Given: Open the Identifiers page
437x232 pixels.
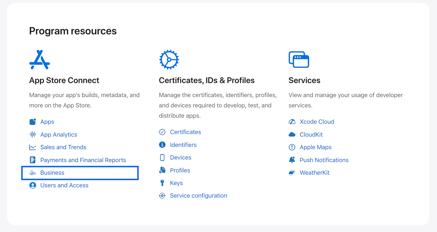Looking at the screenshot, I should pos(183,145).
